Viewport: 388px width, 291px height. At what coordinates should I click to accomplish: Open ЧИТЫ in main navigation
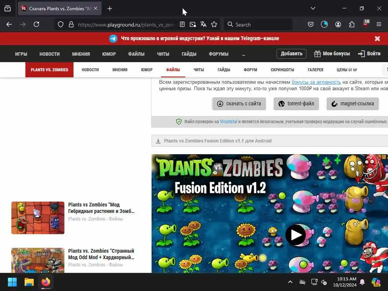pos(163,54)
